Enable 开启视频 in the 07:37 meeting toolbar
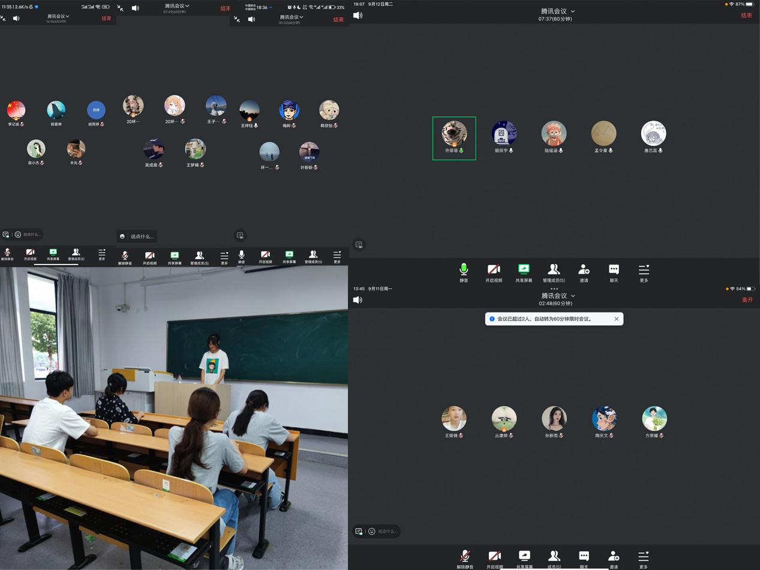This screenshot has height=570, width=760. tap(494, 272)
